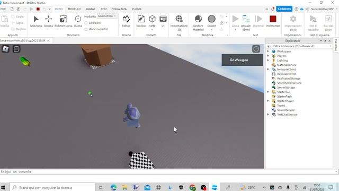
Task: Toggle the Collisioni checkbox
Action: pos(86,23)
